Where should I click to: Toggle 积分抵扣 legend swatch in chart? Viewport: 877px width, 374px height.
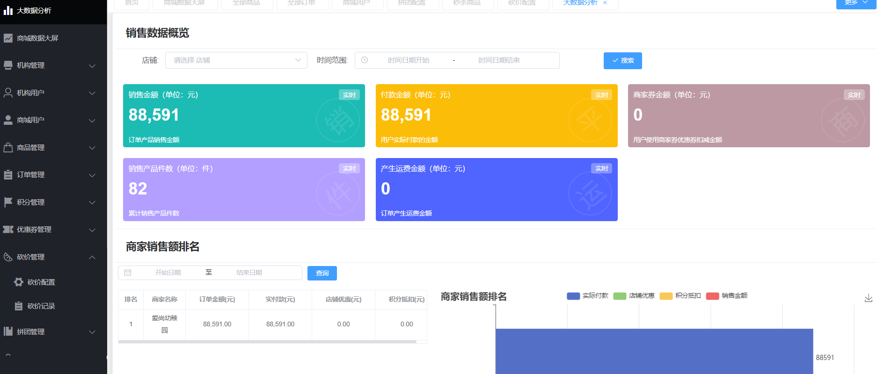tap(666, 296)
